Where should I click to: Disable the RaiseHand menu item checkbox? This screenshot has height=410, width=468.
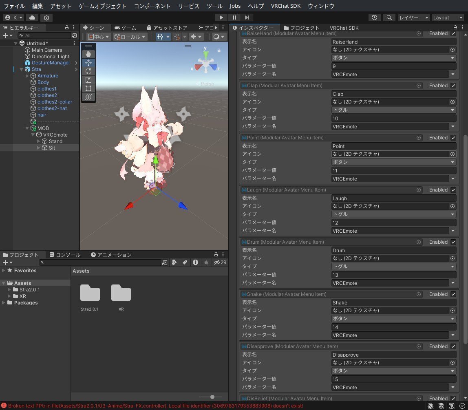click(x=453, y=33)
